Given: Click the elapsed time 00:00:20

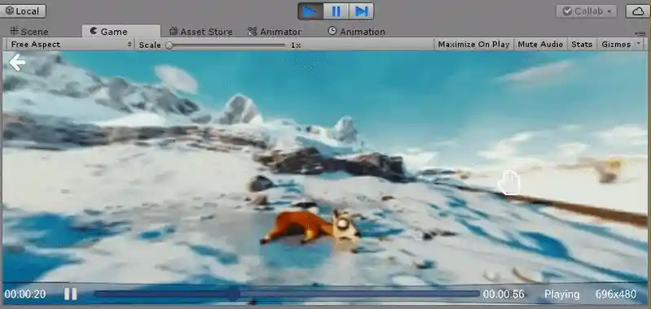Looking at the screenshot, I should click(25, 294).
